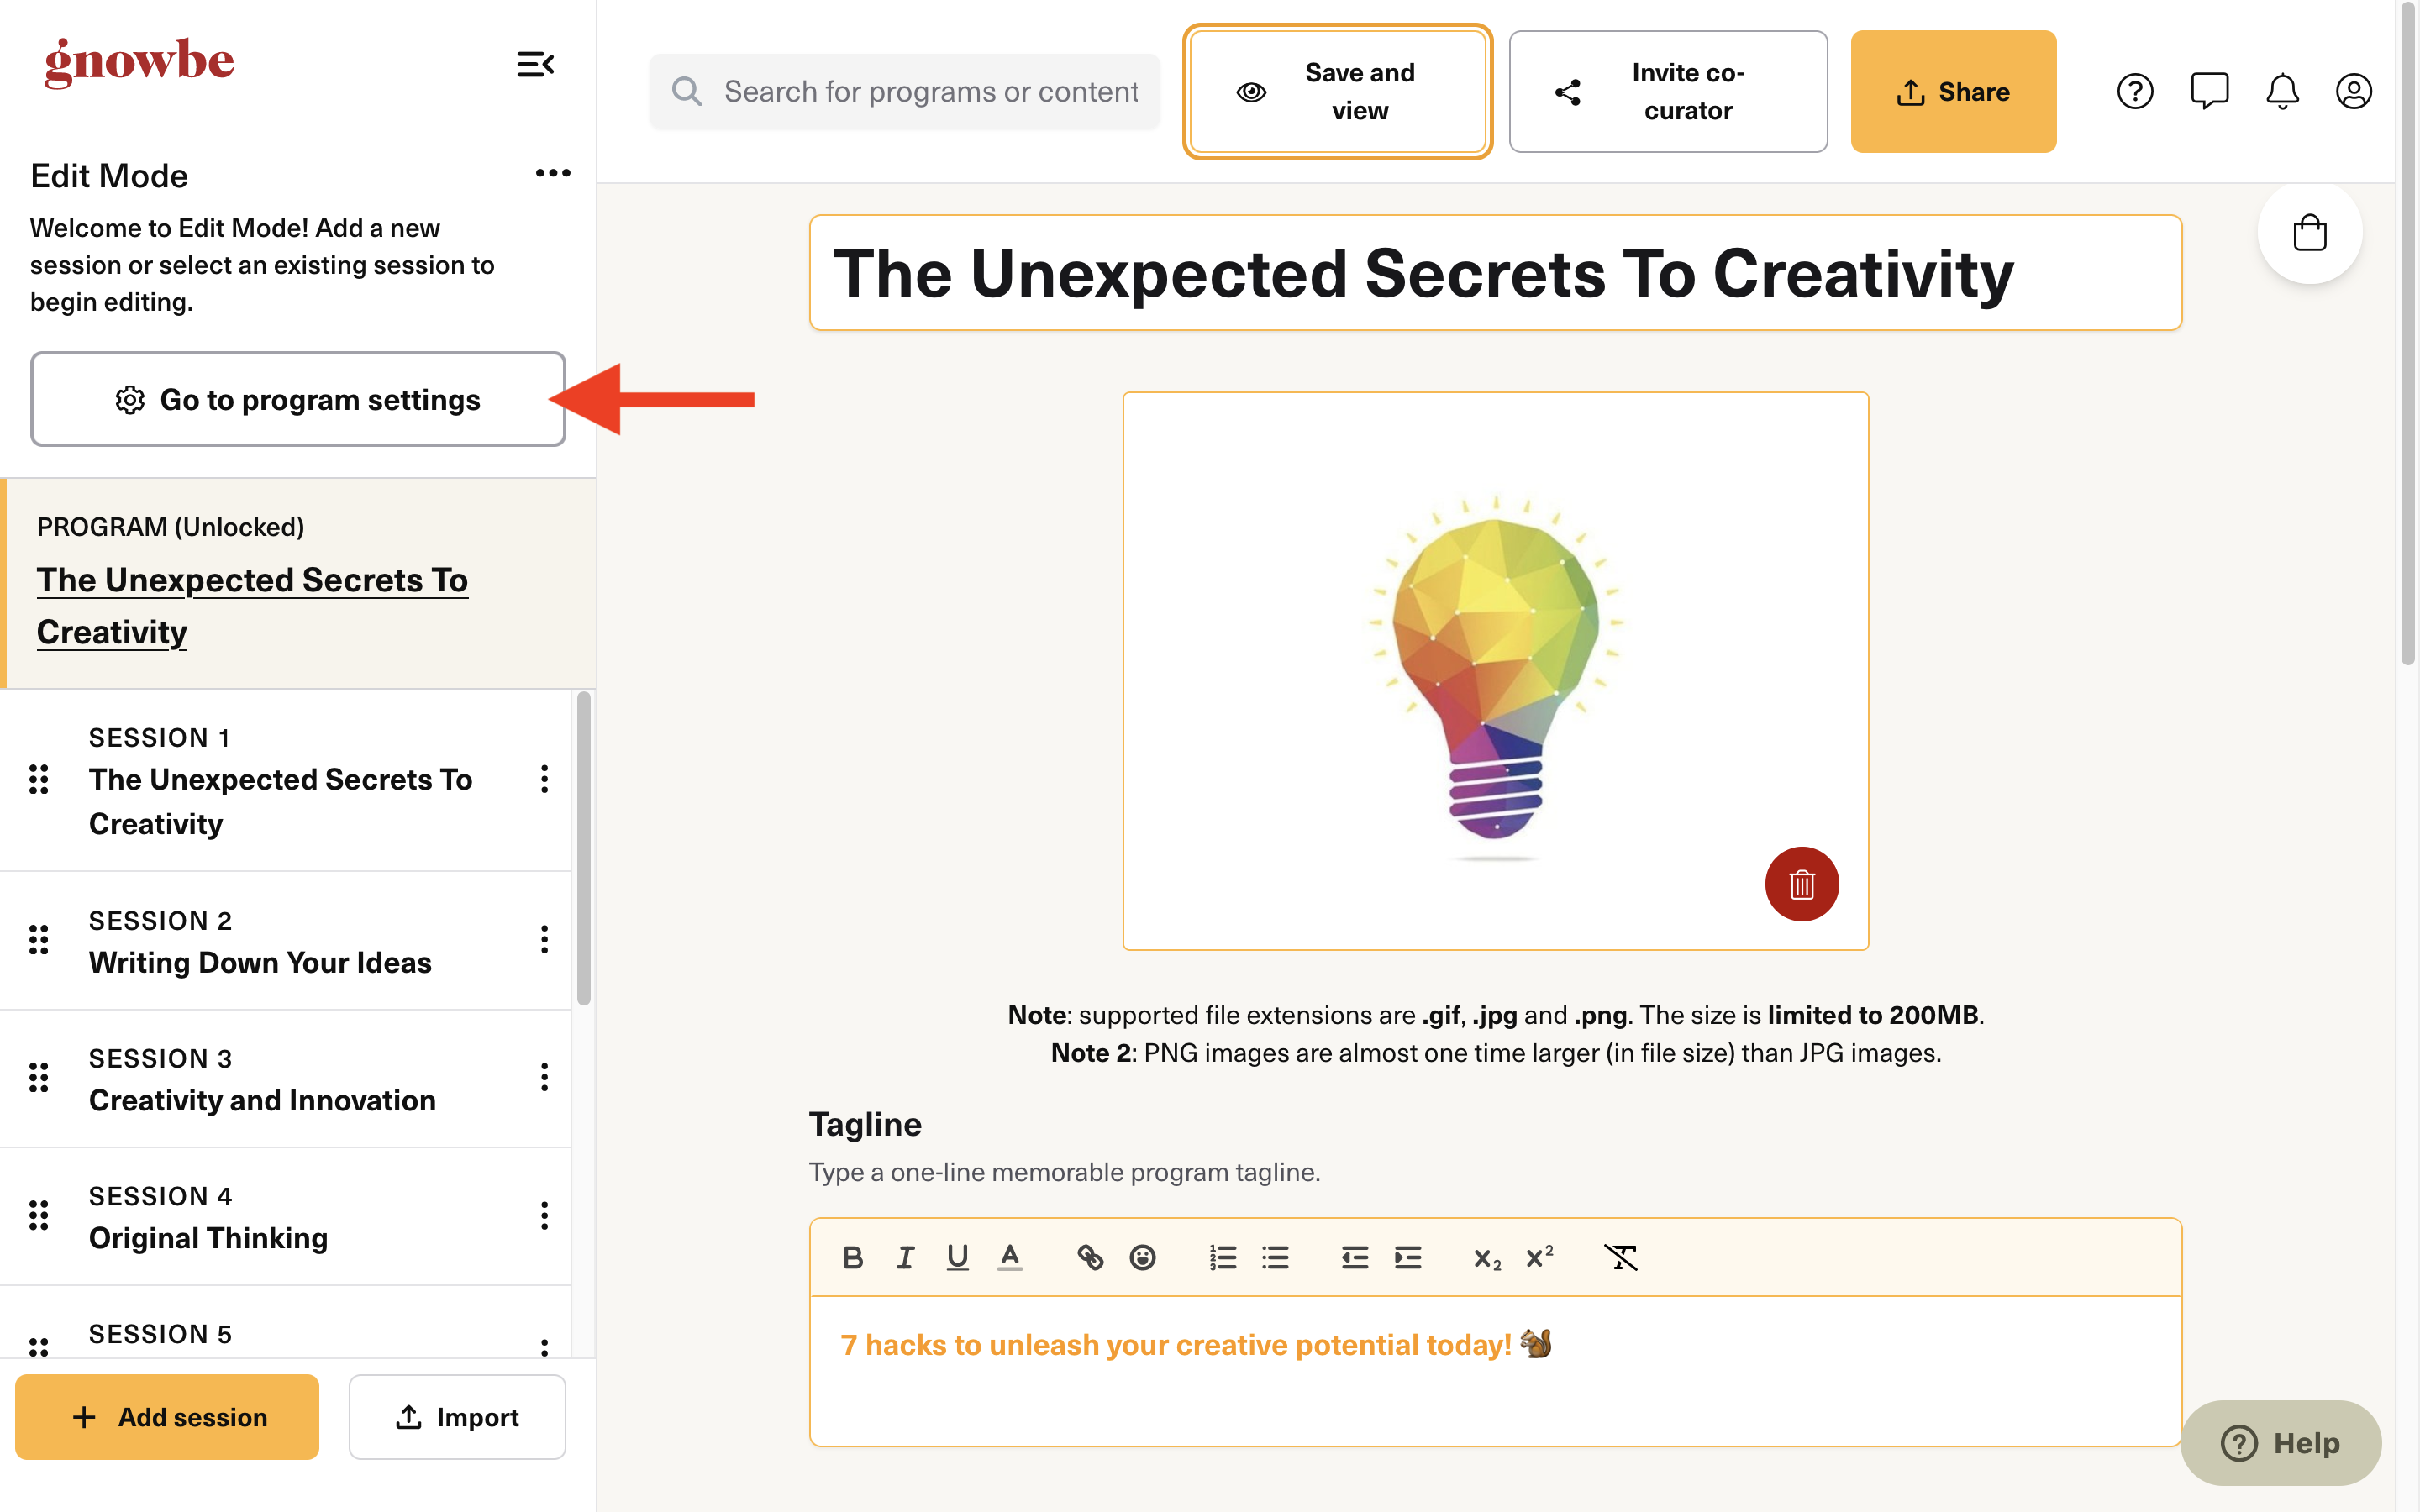Grab Session 1 drag handle
Screen dimensions: 2420x1512
(x=39, y=779)
